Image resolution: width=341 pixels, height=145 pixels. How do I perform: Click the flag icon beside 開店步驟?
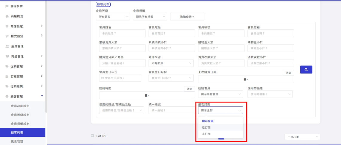tap(7, 6)
